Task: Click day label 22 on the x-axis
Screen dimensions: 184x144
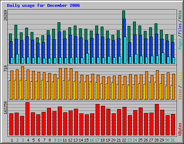Action: 124,140
